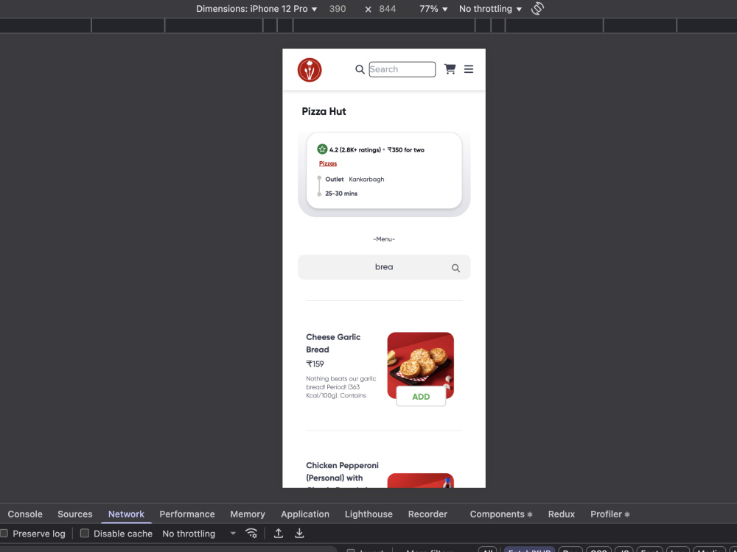Screen dimensions: 737x552
Task: Click the '₹159' price text
Action: click(x=315, y=364)
